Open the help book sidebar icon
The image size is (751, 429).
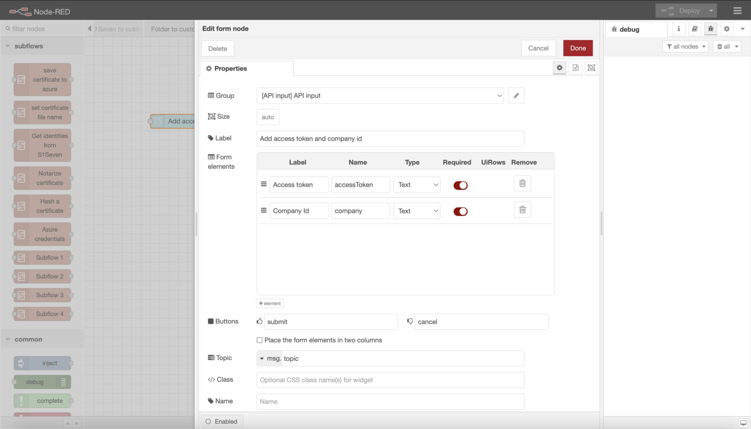(x=695, y=29)
